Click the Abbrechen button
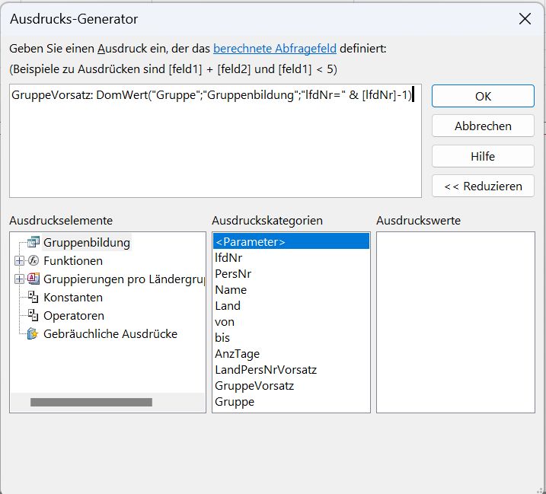This screenshot has width=546, height=494. (x=483, y=126)
